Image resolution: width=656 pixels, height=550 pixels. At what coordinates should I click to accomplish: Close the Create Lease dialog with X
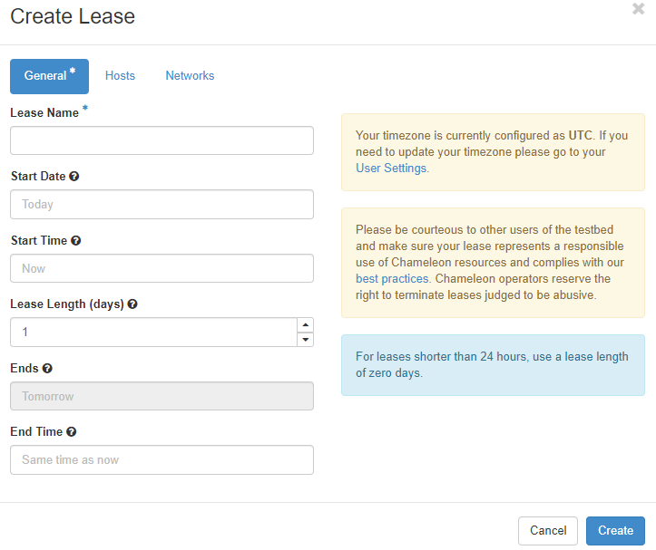pyautogui.click(x=639, y=10)
